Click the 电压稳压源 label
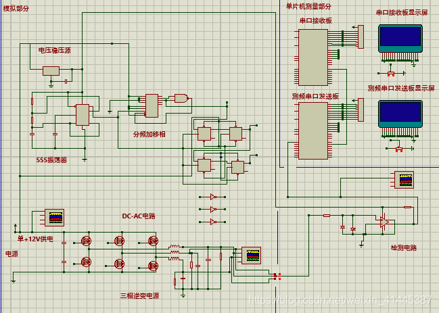The width and height of the screenshot is (439, 313). tap(55, 50)
